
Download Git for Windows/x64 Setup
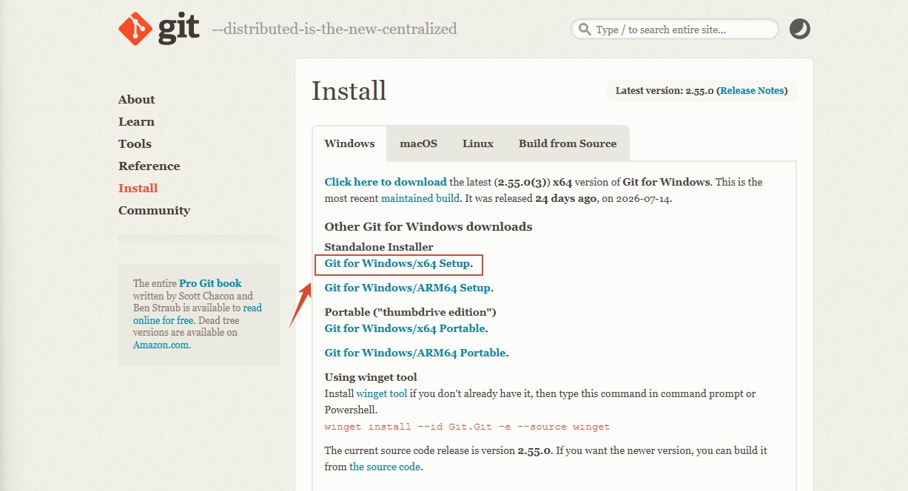pyautogui.click(x=397, y=263)
